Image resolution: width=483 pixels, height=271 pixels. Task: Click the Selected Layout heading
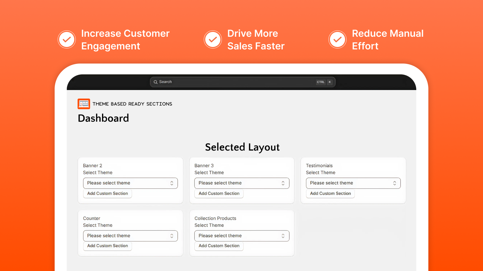tap(242, 147)
